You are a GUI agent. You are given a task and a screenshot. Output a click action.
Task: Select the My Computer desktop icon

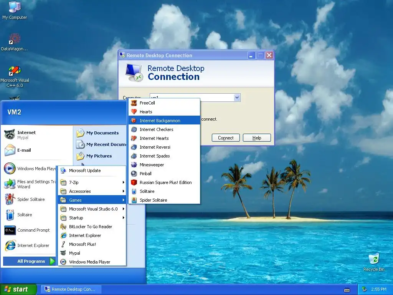[15, 10]
